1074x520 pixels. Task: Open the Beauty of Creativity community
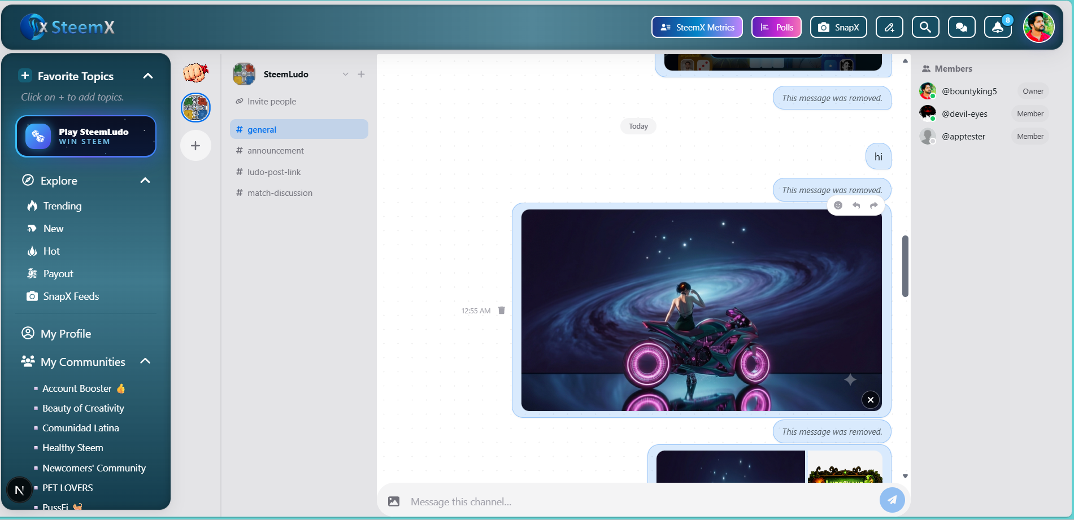[x=83, y=408]
